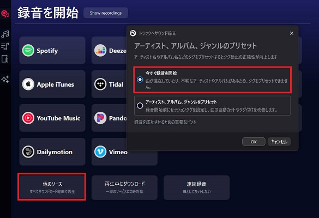Image resolution: width=319 pixels, height=218 pixels.
Task: Click the Pandora logo icon
Action: pyautogui.click(x=100, y=118)
